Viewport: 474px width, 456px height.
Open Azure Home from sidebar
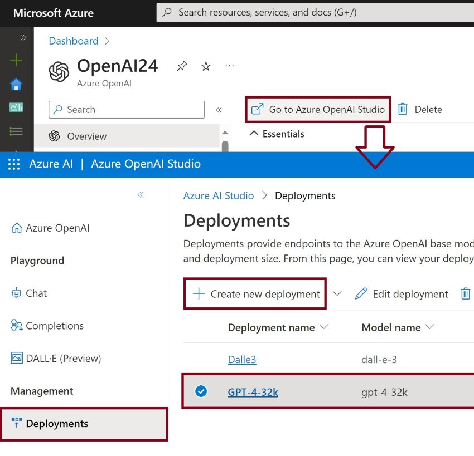coord(15,84)
